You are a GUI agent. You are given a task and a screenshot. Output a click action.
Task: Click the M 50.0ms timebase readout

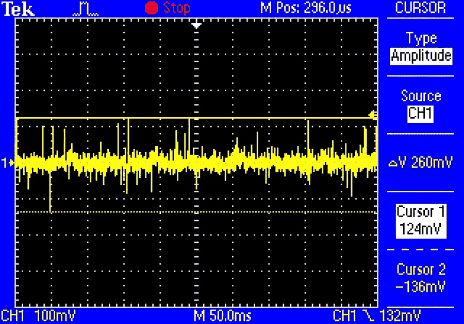(223, 315)
